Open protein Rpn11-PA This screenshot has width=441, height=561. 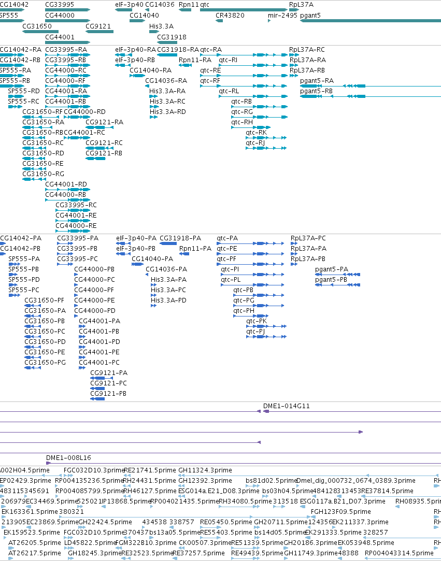coord(184,254)
